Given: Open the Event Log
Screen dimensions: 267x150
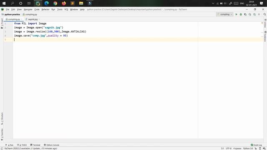Looking at the screenshot, I should pos(256,145).
